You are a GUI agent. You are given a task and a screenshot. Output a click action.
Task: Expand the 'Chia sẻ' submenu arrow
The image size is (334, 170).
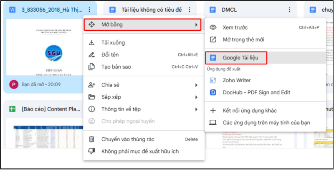196,85
